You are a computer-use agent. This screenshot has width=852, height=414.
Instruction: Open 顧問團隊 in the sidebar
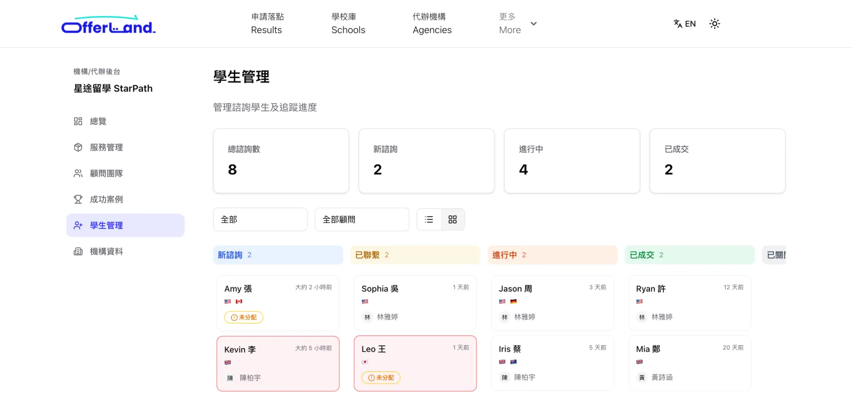click(125, 173)
